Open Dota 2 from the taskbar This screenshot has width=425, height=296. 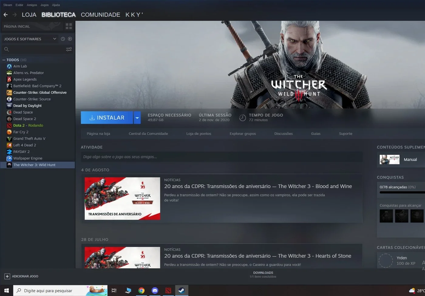tap(168, 291)
